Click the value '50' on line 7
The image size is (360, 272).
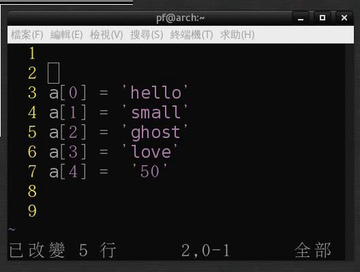pos(150,171)
